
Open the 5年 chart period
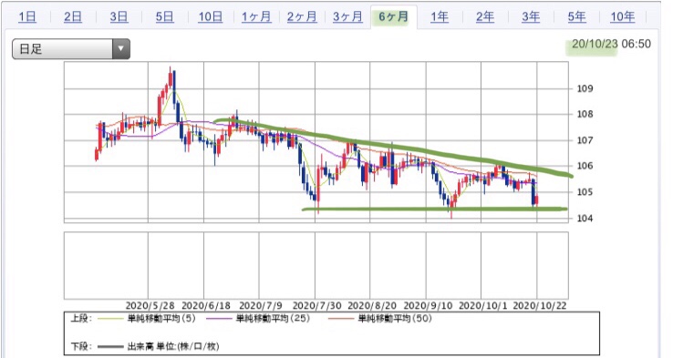click(577, 16)
